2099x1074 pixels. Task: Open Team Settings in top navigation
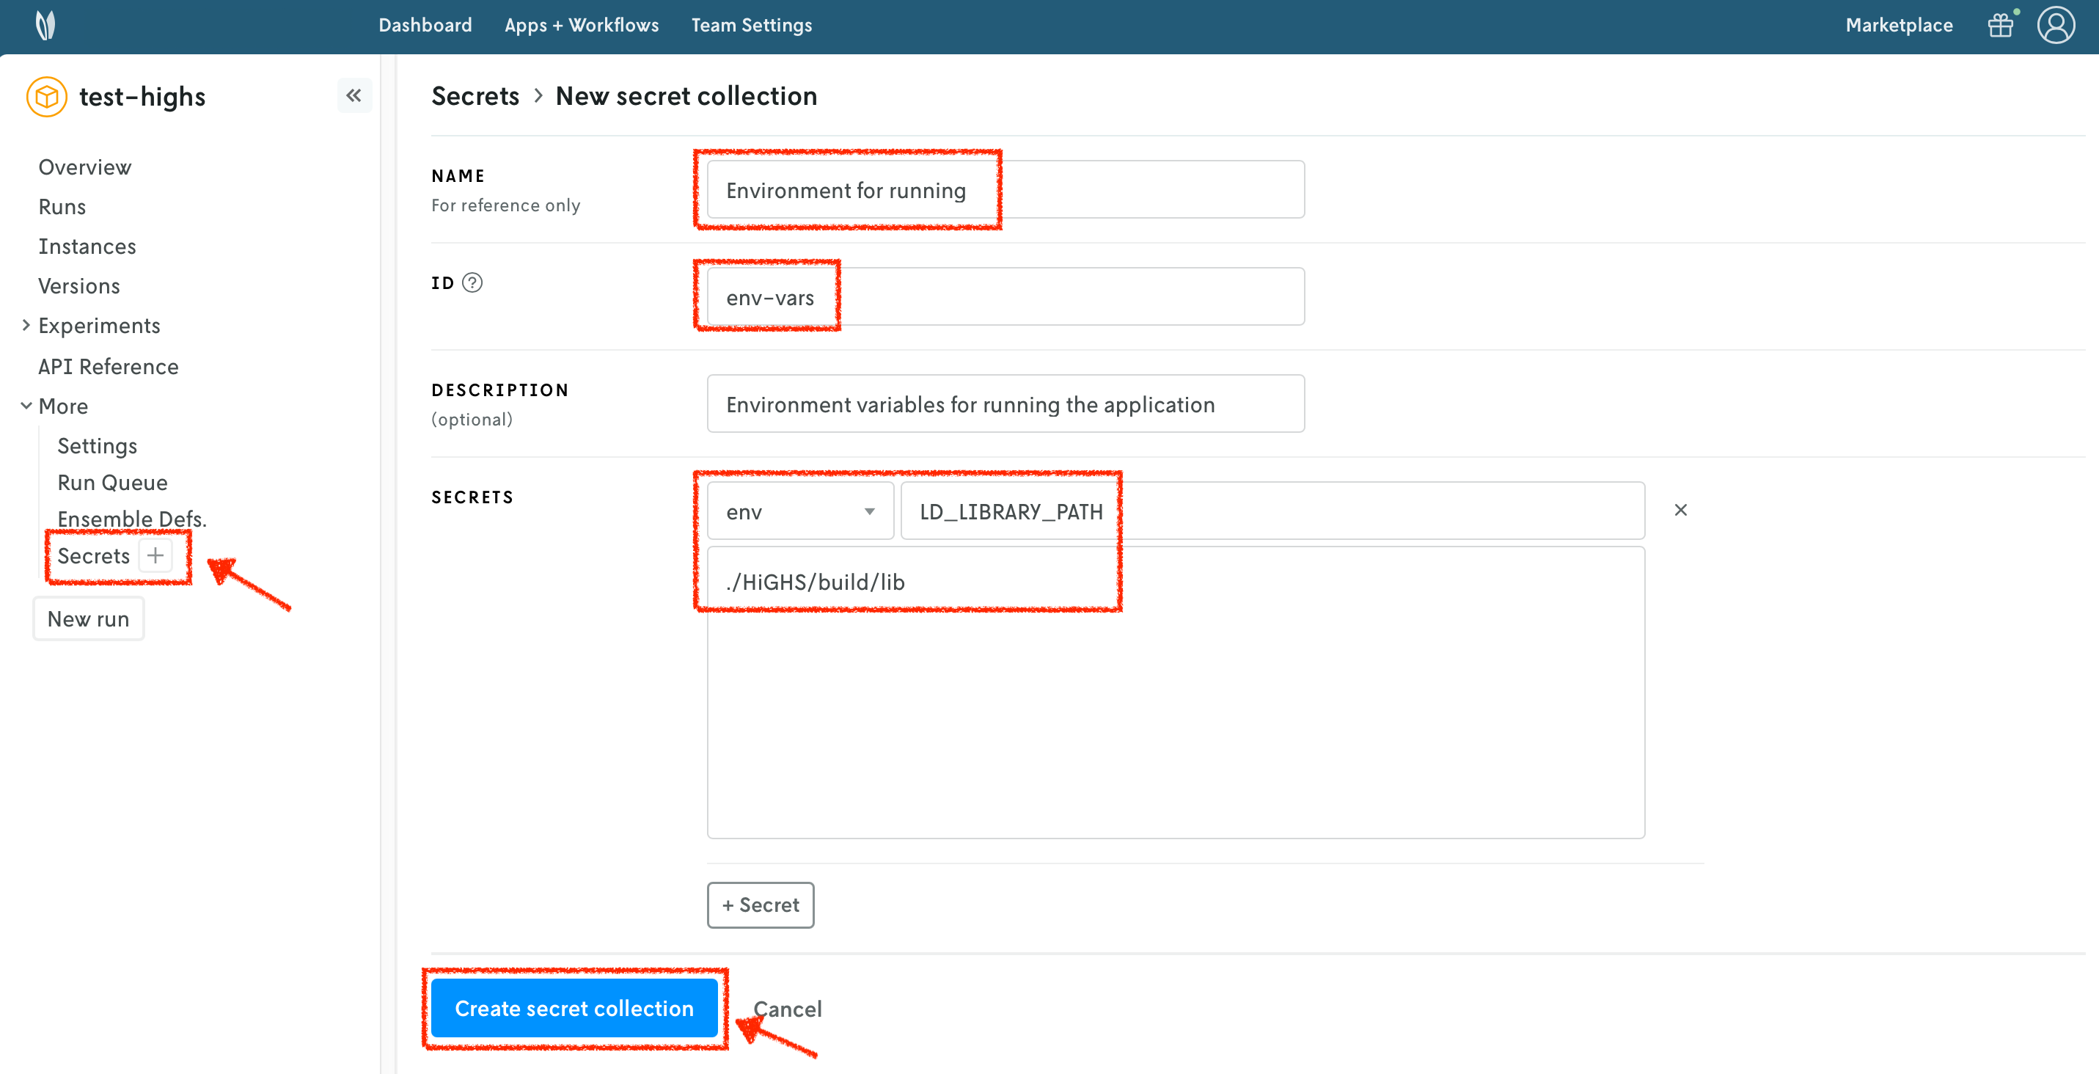(751, 25)
